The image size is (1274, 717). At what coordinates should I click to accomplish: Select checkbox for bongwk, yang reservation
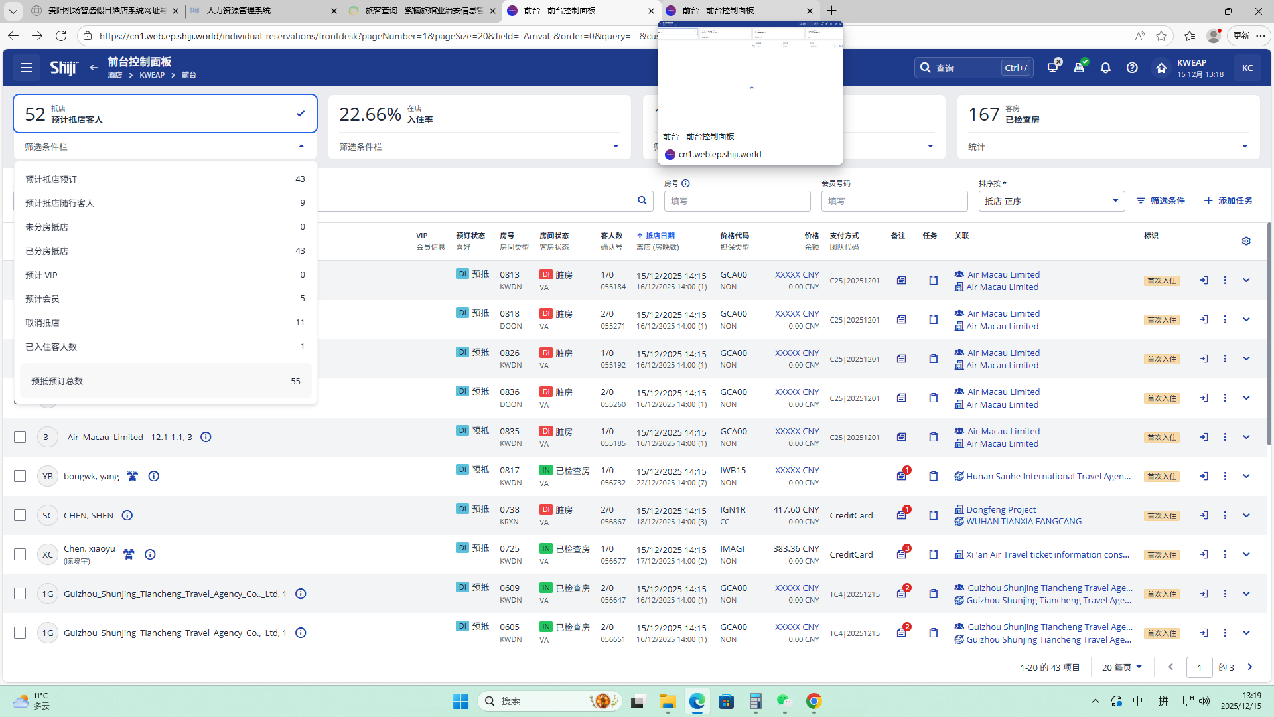click(20, 476)
